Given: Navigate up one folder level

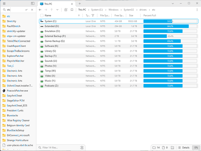Looking at the screenshot, I should tap(52, 10).
